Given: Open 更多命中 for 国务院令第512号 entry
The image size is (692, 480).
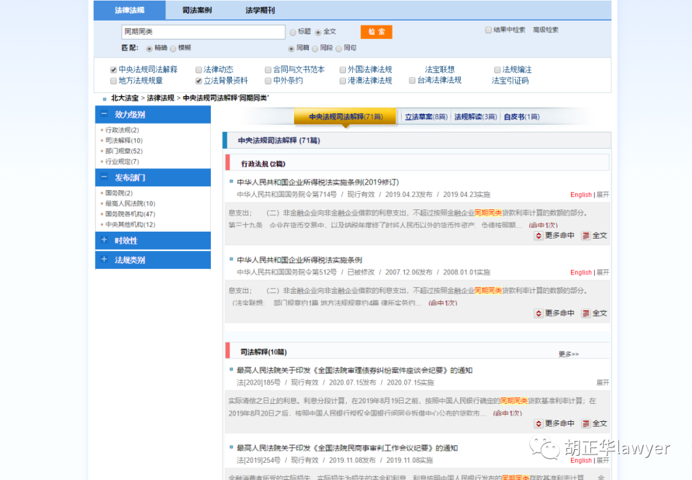Looking at the screenshot, I should pos(554,314).
